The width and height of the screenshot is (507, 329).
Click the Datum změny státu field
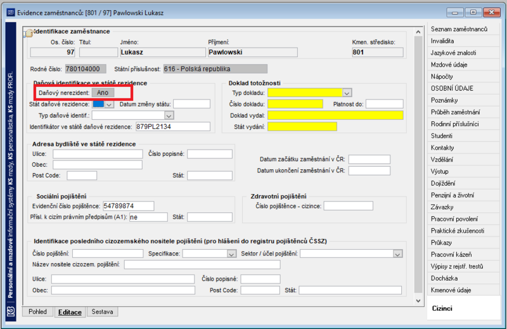tap(192, 104)
